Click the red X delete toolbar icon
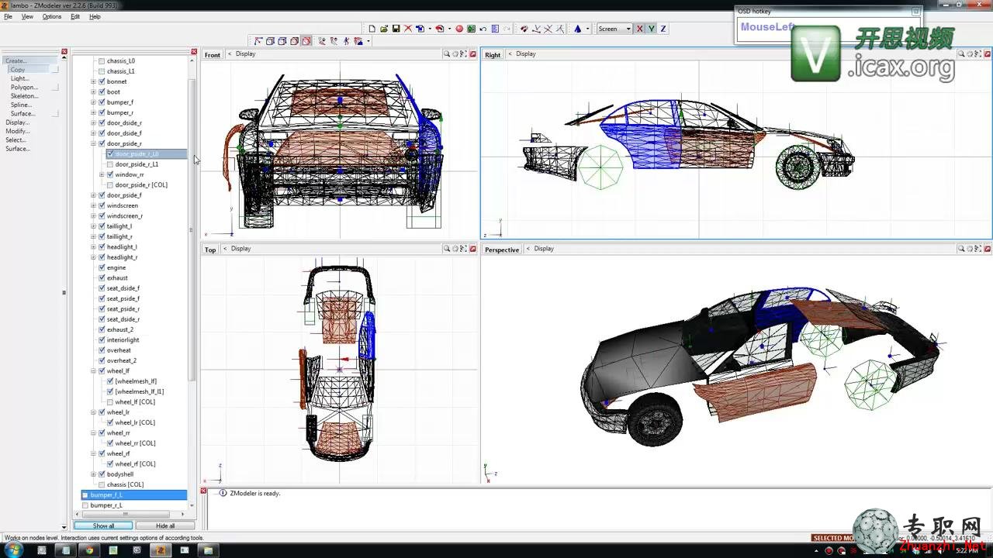The height and width of the screenshot is (558, 993). tap(408, 29)
